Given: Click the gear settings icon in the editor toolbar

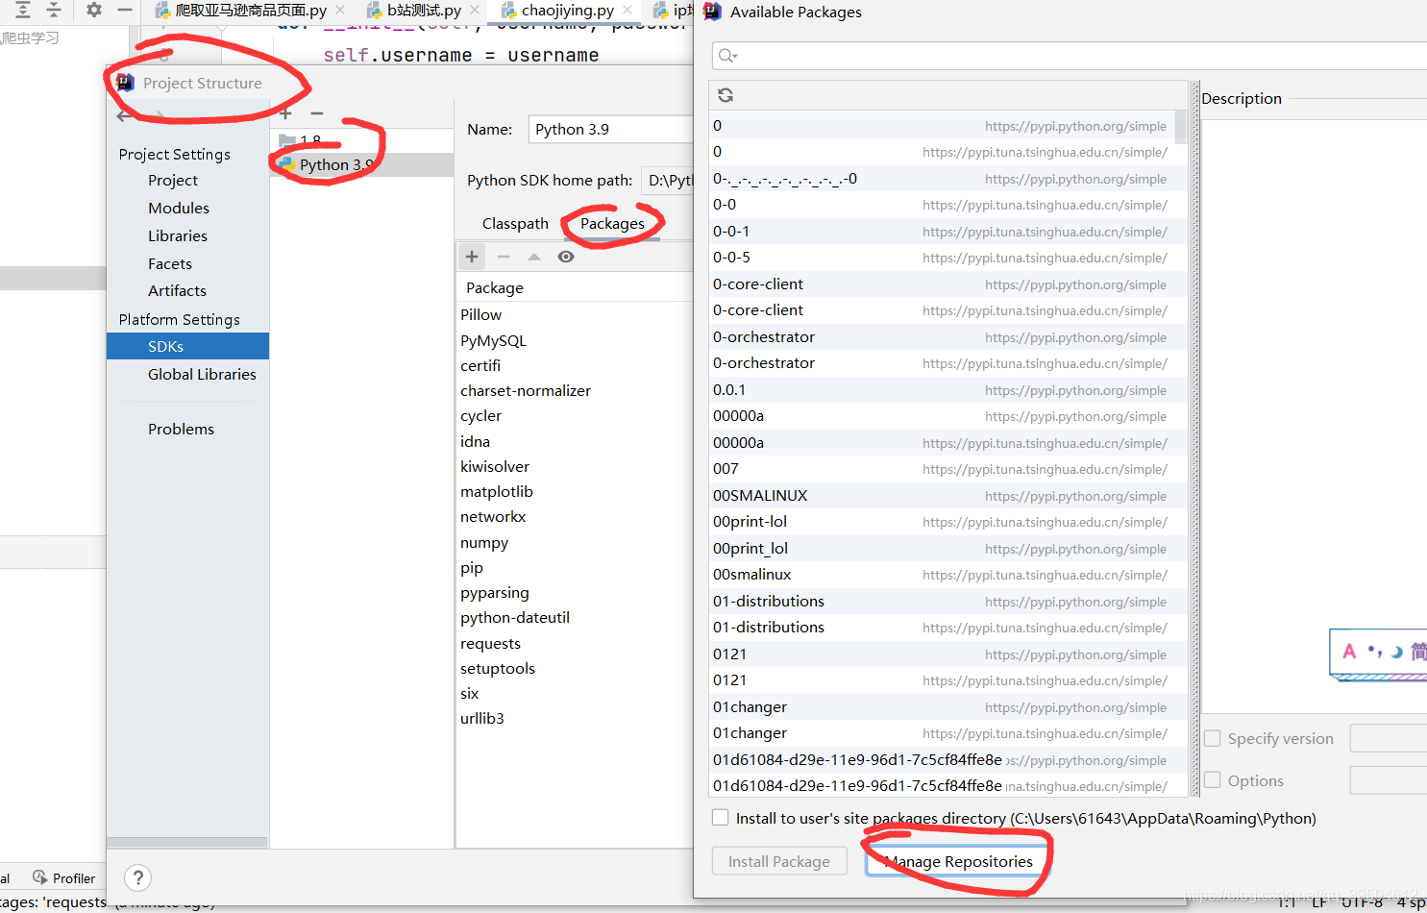Looking at the screenshot, I should coord(93,10).
